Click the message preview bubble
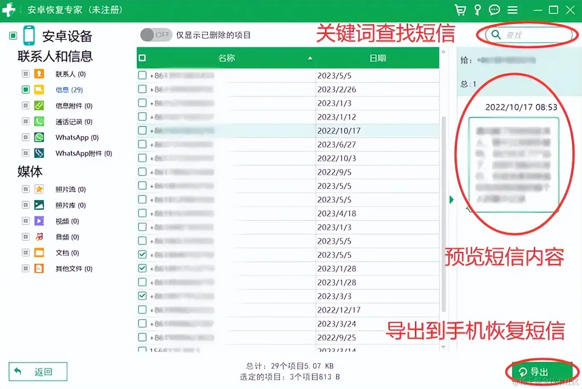Viewport: 582px width, 389px height. [x=514, y=165]
